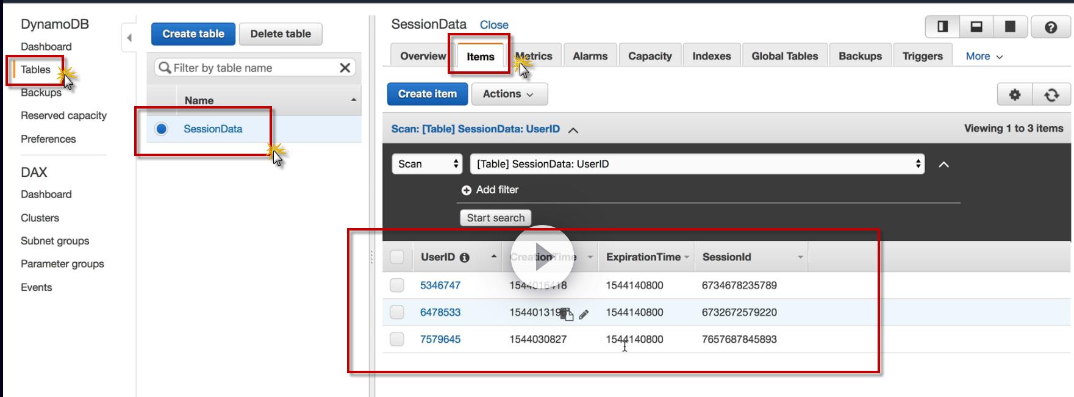Screen dimensions: 1074x397
Task: Refresh the items list
Action: point(1051,95)
